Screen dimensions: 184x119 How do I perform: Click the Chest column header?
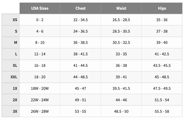[80, 8]
